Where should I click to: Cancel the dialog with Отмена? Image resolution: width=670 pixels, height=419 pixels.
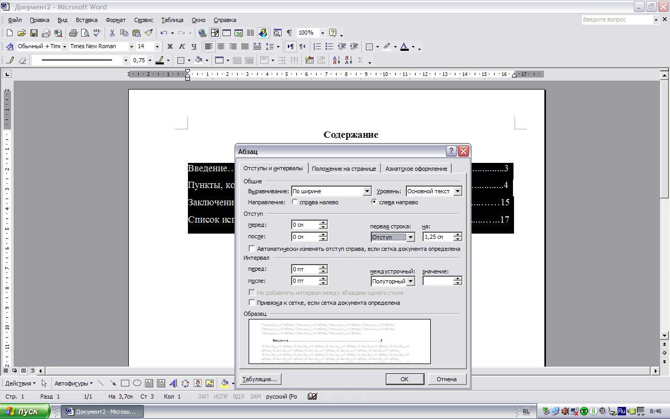pos(446,379)
